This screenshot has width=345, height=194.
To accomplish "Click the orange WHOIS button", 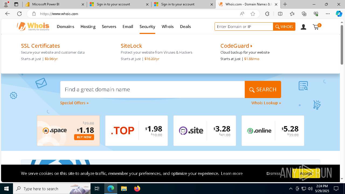I will (284, 26).
